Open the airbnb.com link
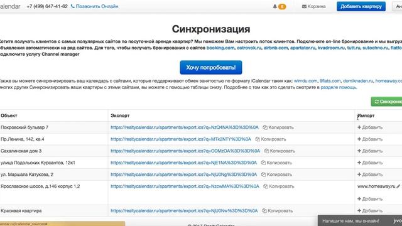The width and height of the screenshot is (402, 226). coord(276,48)
